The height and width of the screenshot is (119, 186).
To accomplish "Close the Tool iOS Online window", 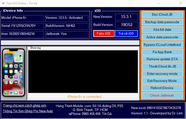I will pyautogui.click(x=181, y=3).
